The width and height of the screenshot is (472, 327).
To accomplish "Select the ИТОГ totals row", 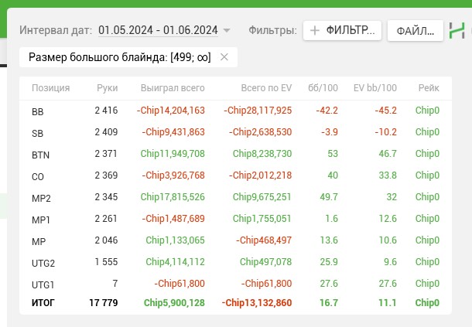I will click(235, 302).
